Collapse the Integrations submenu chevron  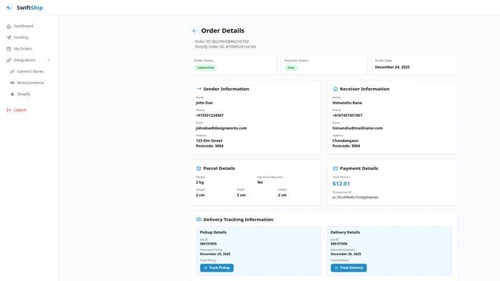pos(49,60)
